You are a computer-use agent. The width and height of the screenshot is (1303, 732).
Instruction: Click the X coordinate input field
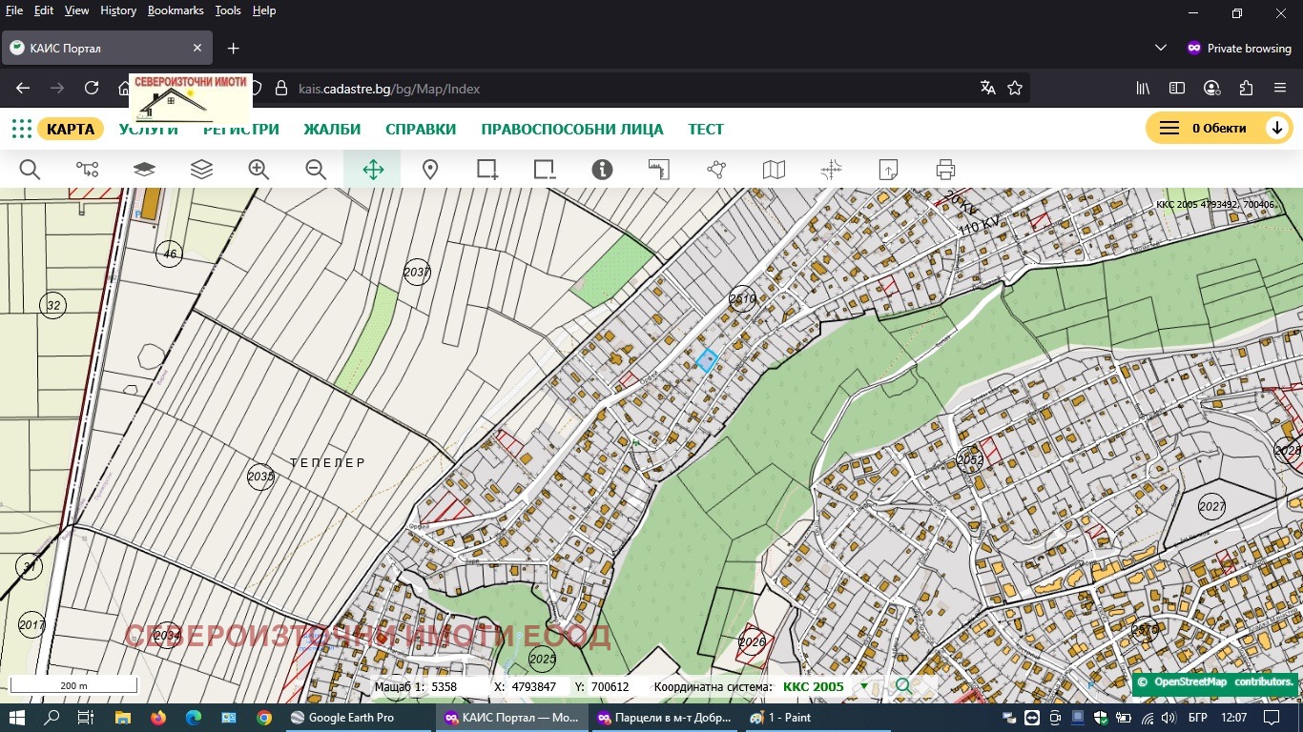coord(536,686)
